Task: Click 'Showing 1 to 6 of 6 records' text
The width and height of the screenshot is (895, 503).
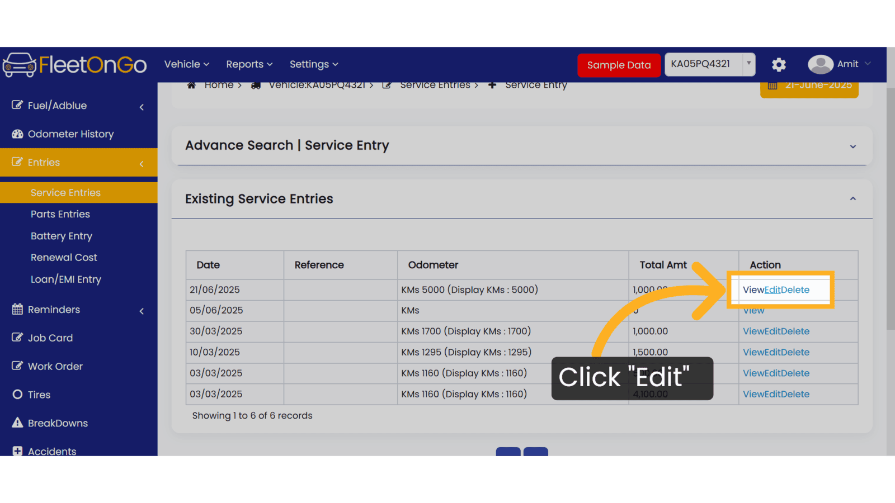Action: (252, 415)
